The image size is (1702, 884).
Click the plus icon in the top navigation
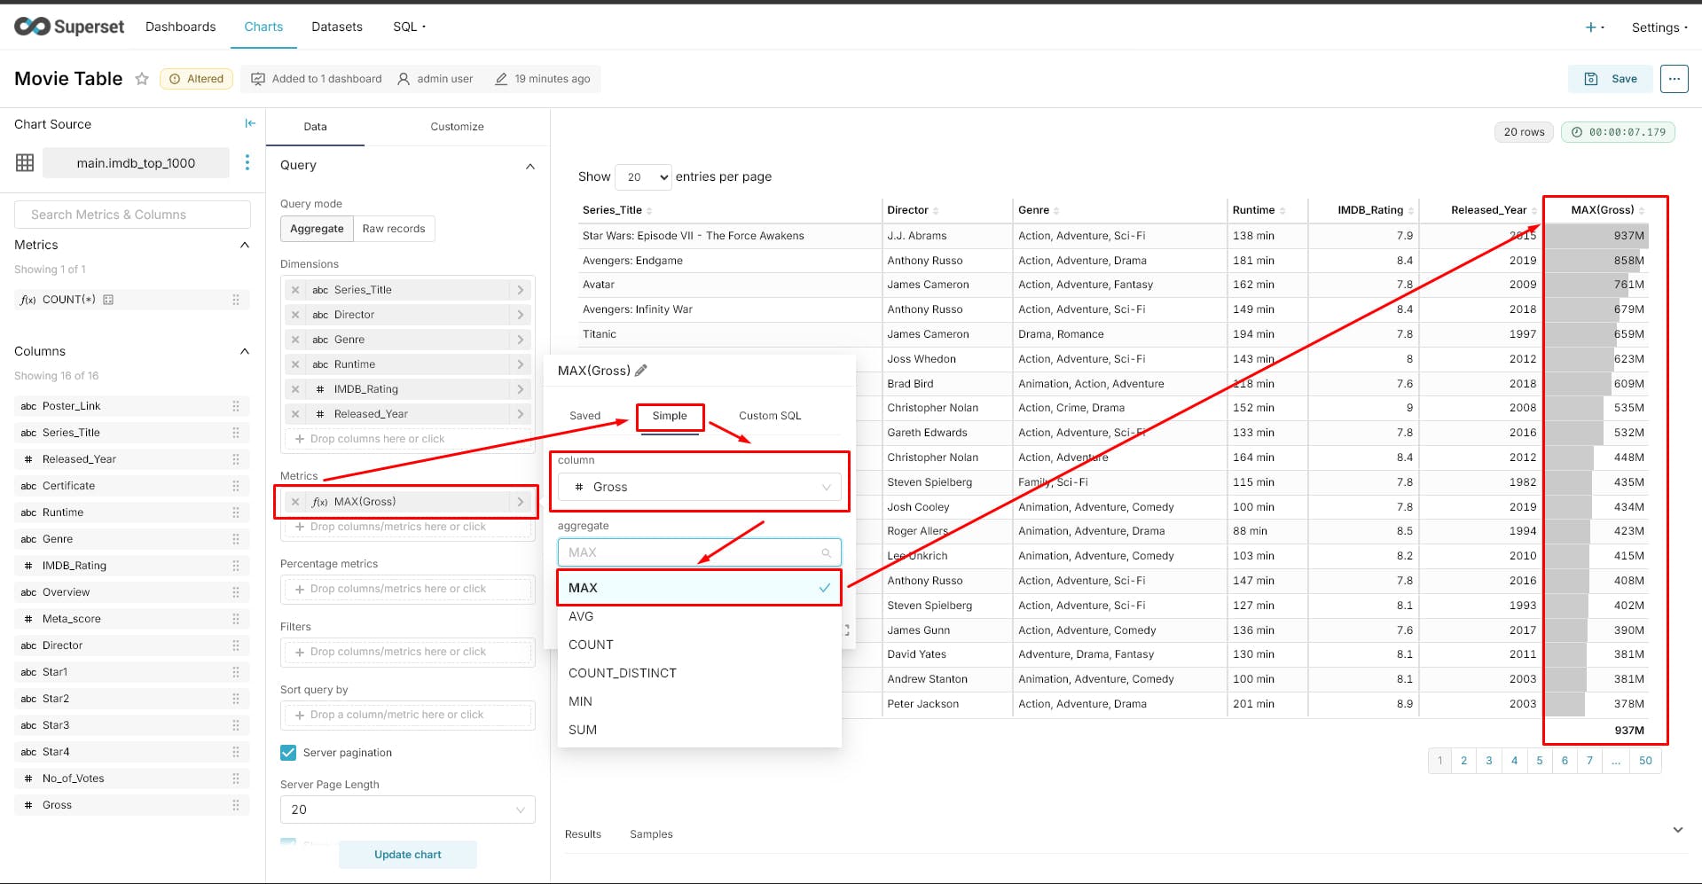click(x=1591, y=27)
